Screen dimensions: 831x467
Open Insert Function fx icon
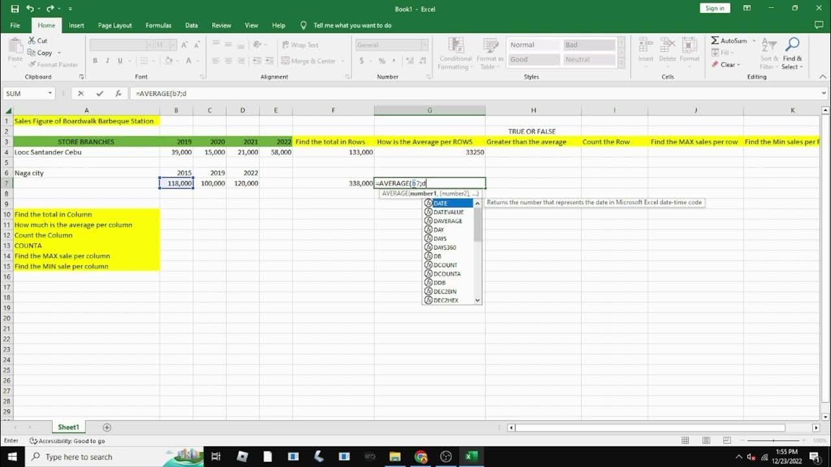pyautogui.click(x=118, y=93)
